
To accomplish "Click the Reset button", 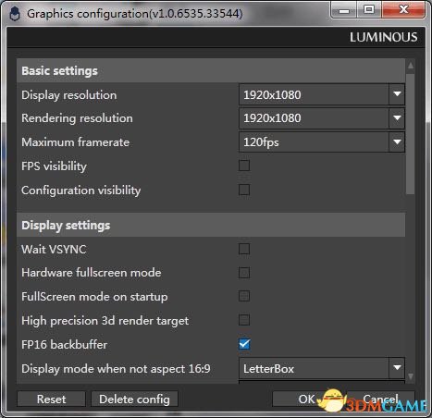I will click(x=51, y=400).
